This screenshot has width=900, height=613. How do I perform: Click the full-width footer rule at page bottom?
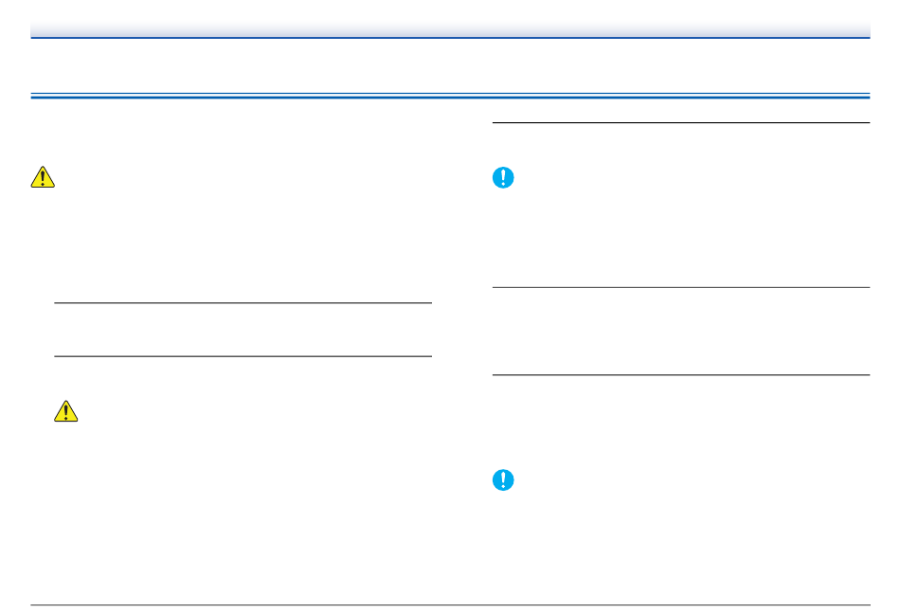pyautogui.click(x=450, y=604)
